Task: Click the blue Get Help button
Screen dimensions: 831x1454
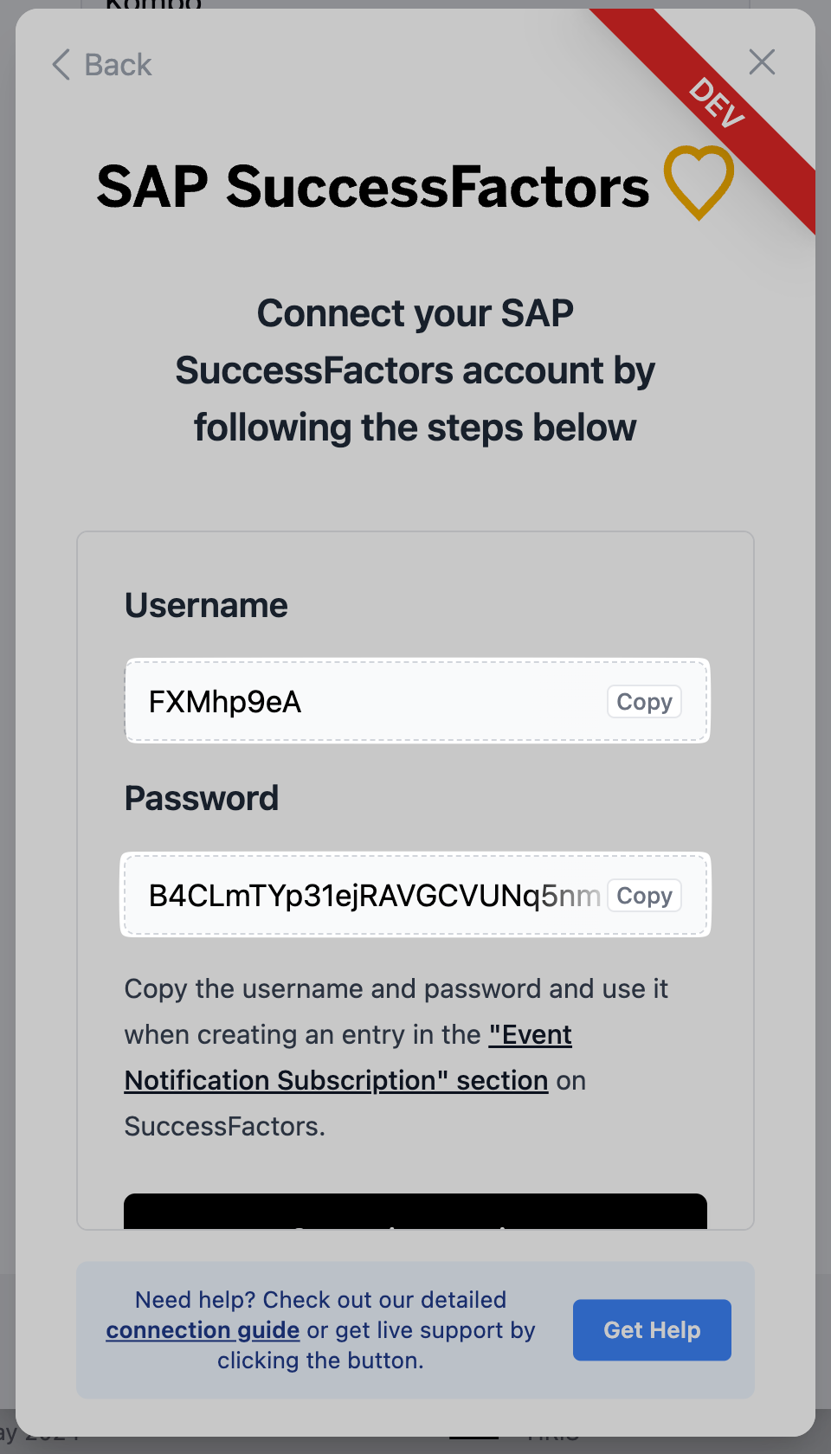Action: point(652,1330)
